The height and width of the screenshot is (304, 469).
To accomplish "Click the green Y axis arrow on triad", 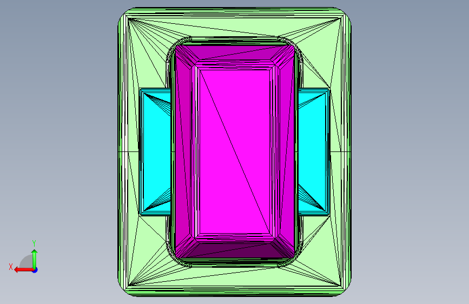I will tap(35, 259).
